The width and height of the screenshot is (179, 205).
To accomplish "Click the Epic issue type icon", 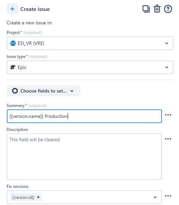I will click(13, 67).
